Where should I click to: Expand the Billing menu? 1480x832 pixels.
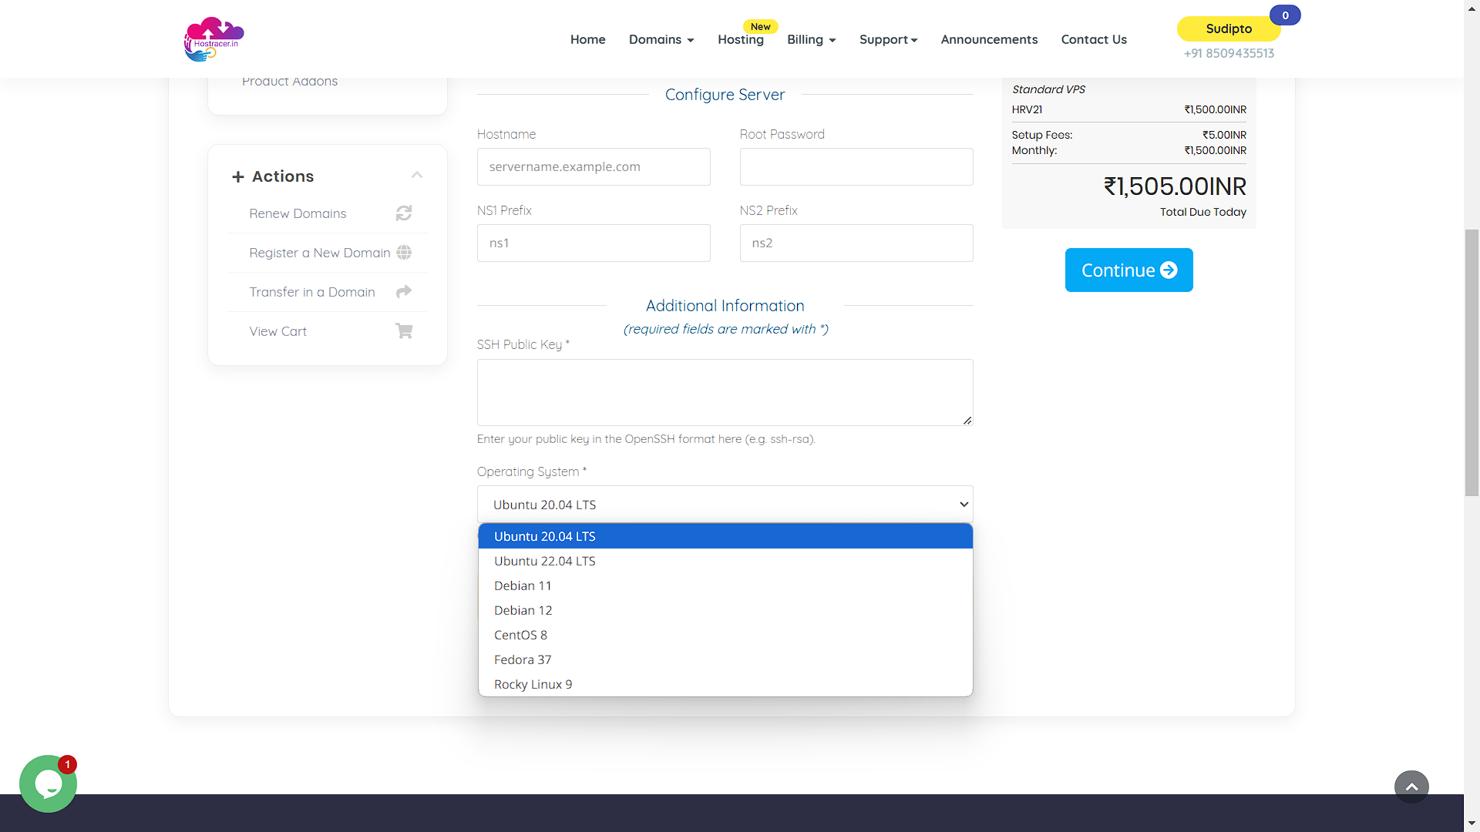tap(811, 39)
